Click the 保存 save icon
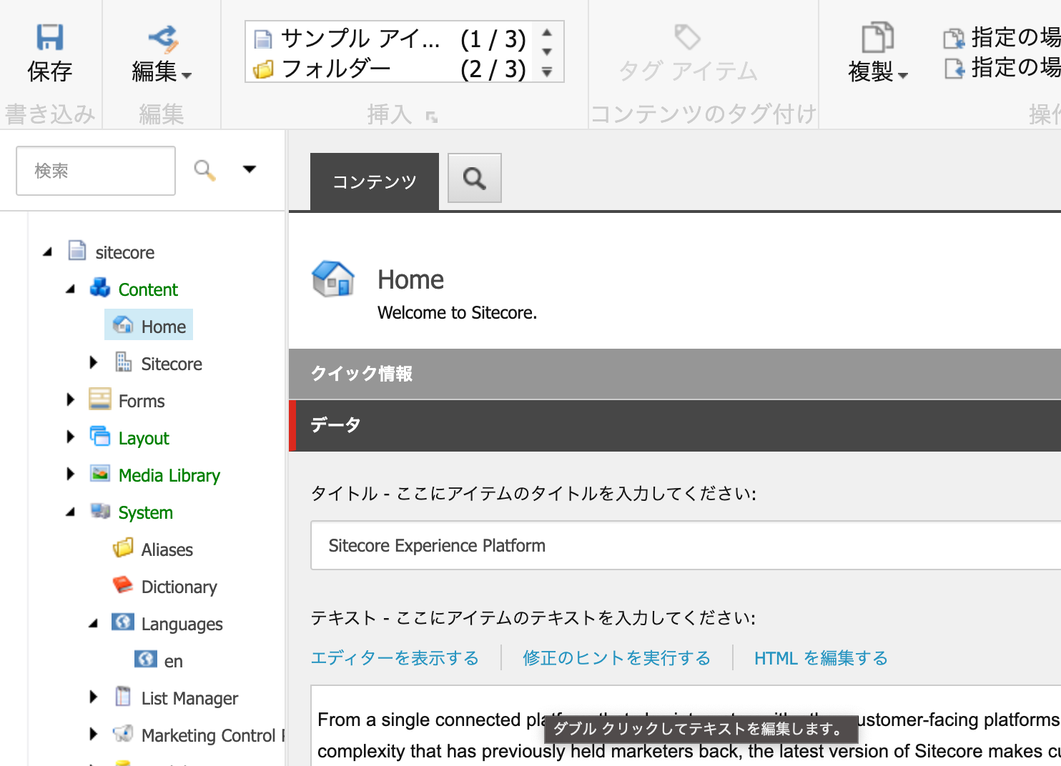This screenshot has height=766, width=1061. click(50, 37)
